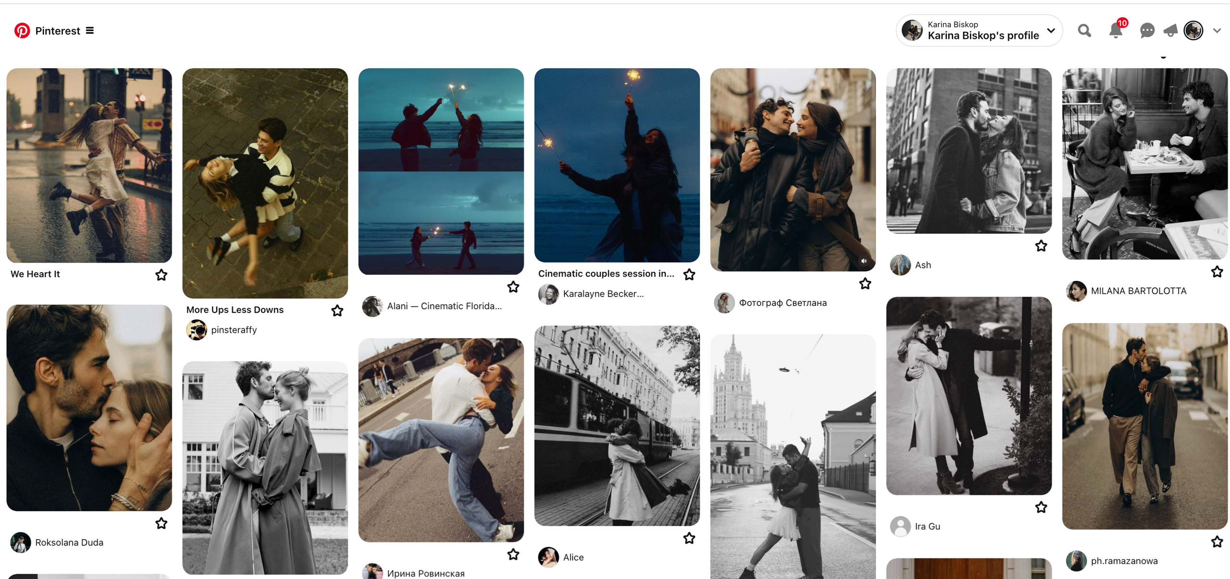Open notifications bell with 10 badge

[x=1116, y=31]
